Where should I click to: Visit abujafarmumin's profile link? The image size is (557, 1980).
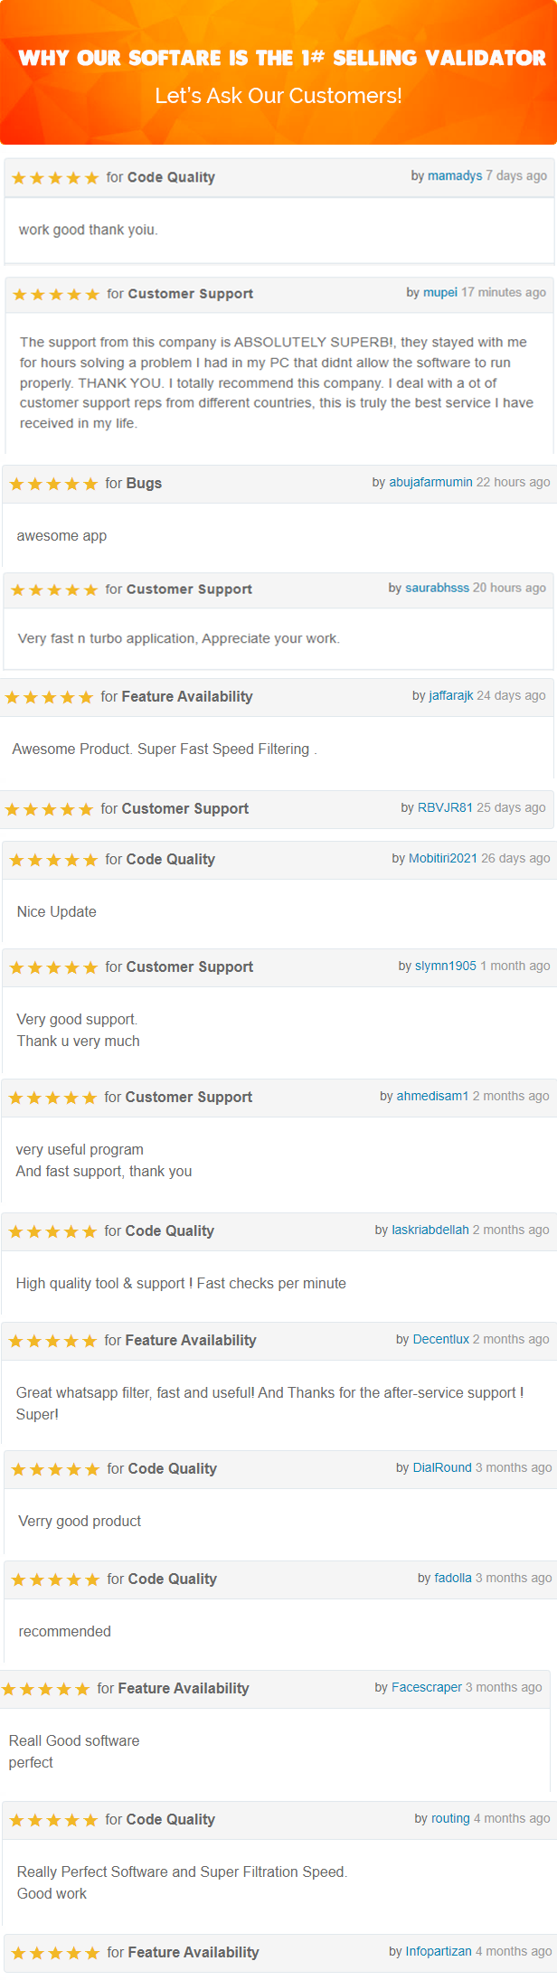pos(430,482)
